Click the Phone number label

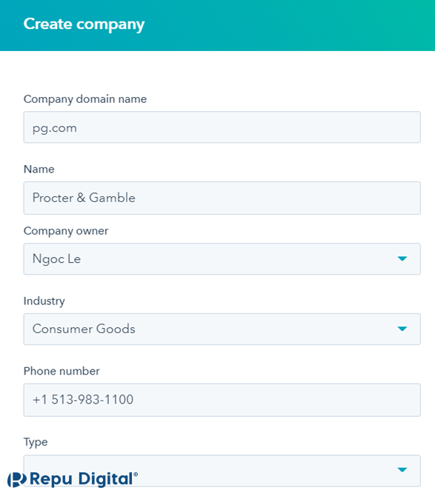coord(62,371)
